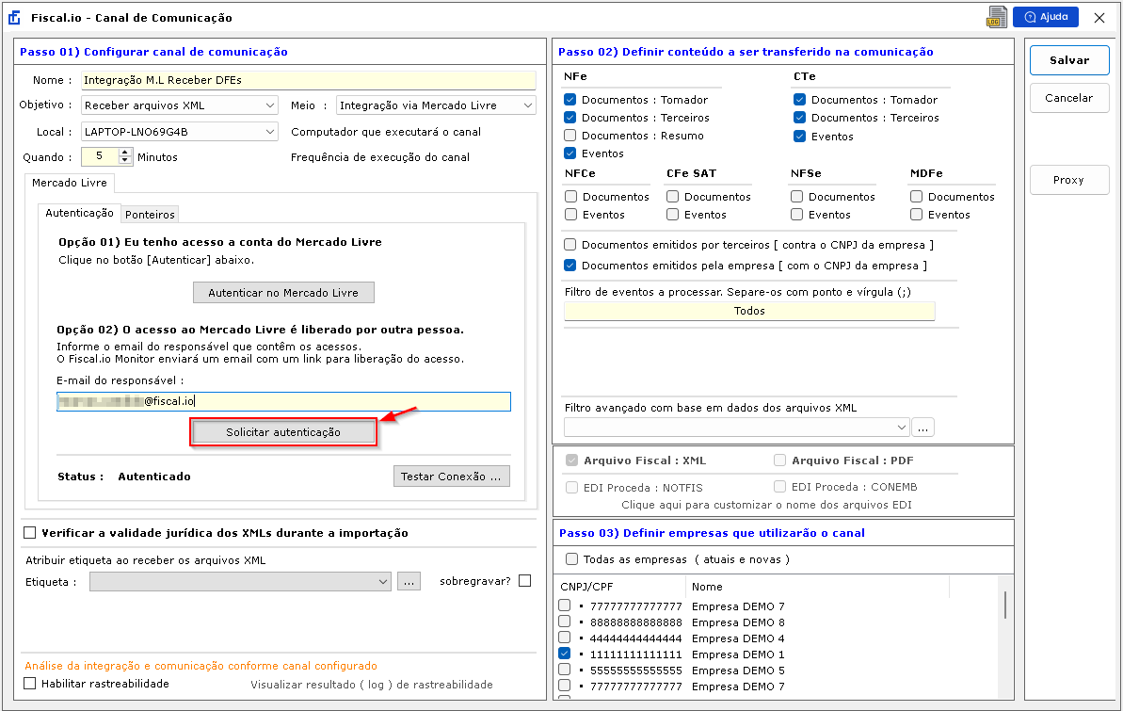Click ellipsis button beside Etiqueta dropdown
This screenshot has height=711, width=1123.
(408, 582)
